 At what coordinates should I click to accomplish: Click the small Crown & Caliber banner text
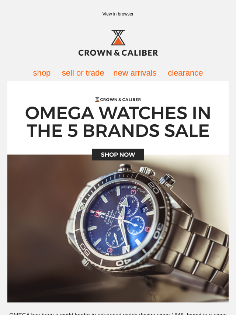click(x=121, y=100)
